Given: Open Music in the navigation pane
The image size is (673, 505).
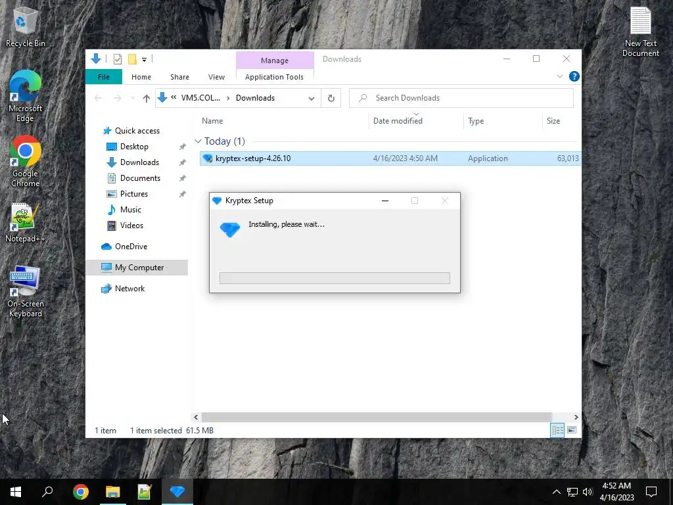Looking at the screenshot, I should coord(131,210).
